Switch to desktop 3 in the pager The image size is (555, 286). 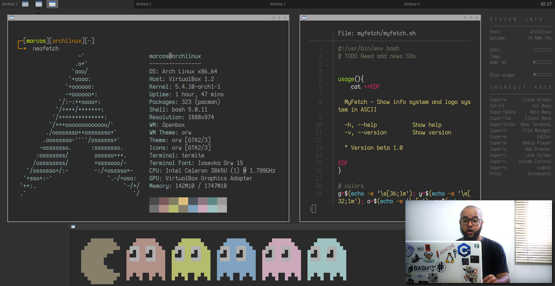(278, 4)
